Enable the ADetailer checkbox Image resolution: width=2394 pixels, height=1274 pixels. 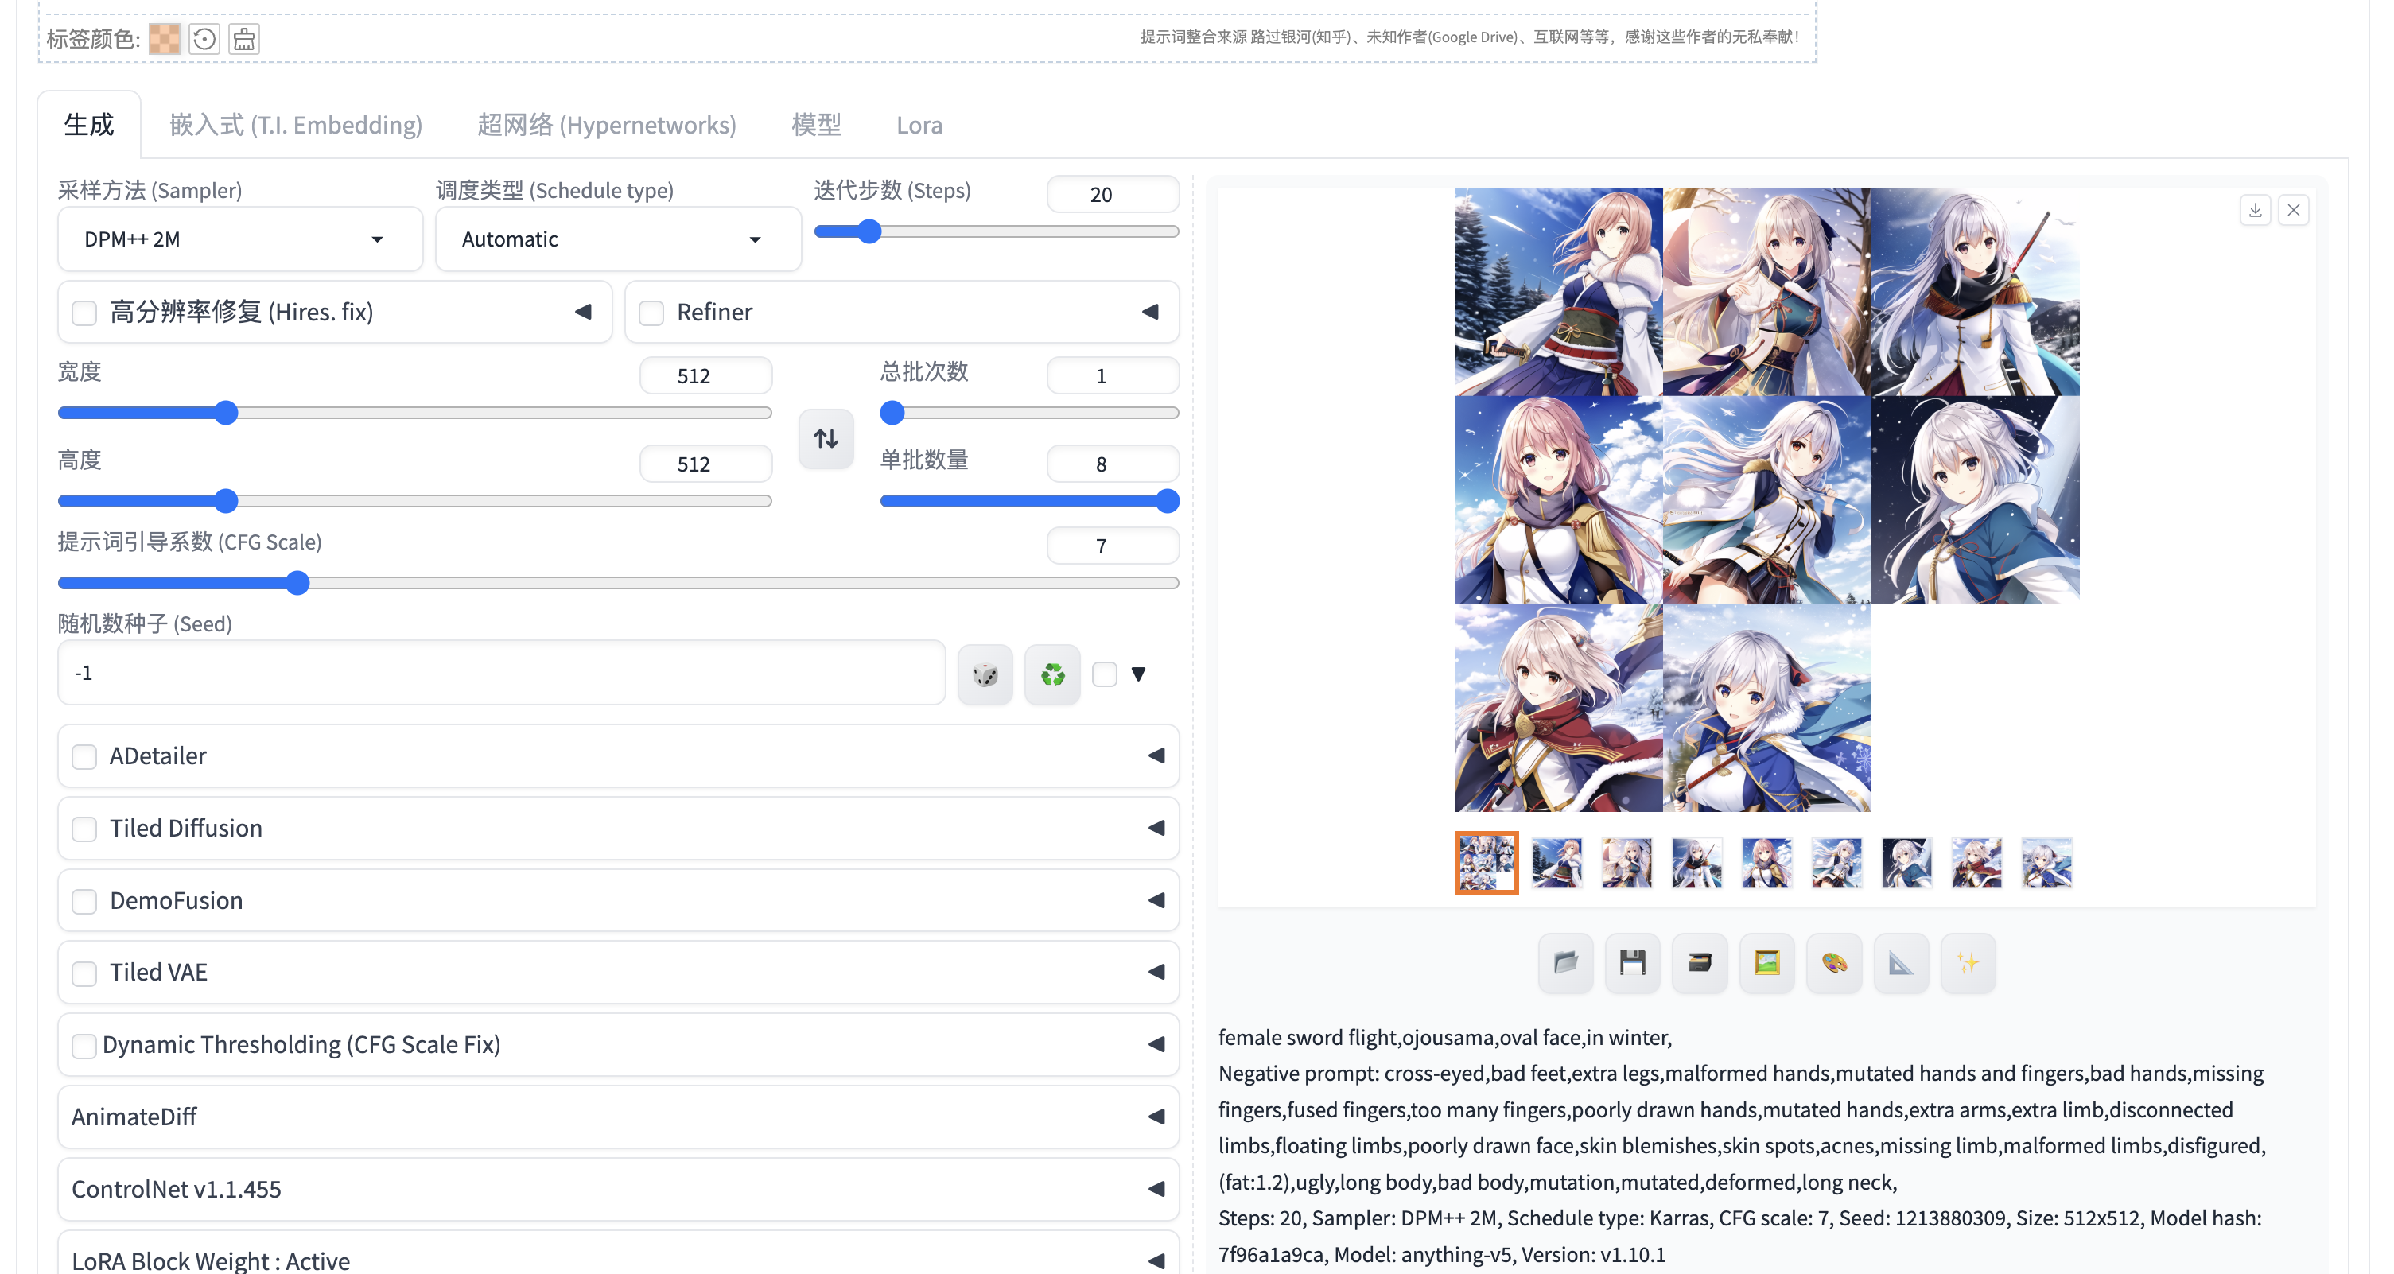[x=84, y=756]
